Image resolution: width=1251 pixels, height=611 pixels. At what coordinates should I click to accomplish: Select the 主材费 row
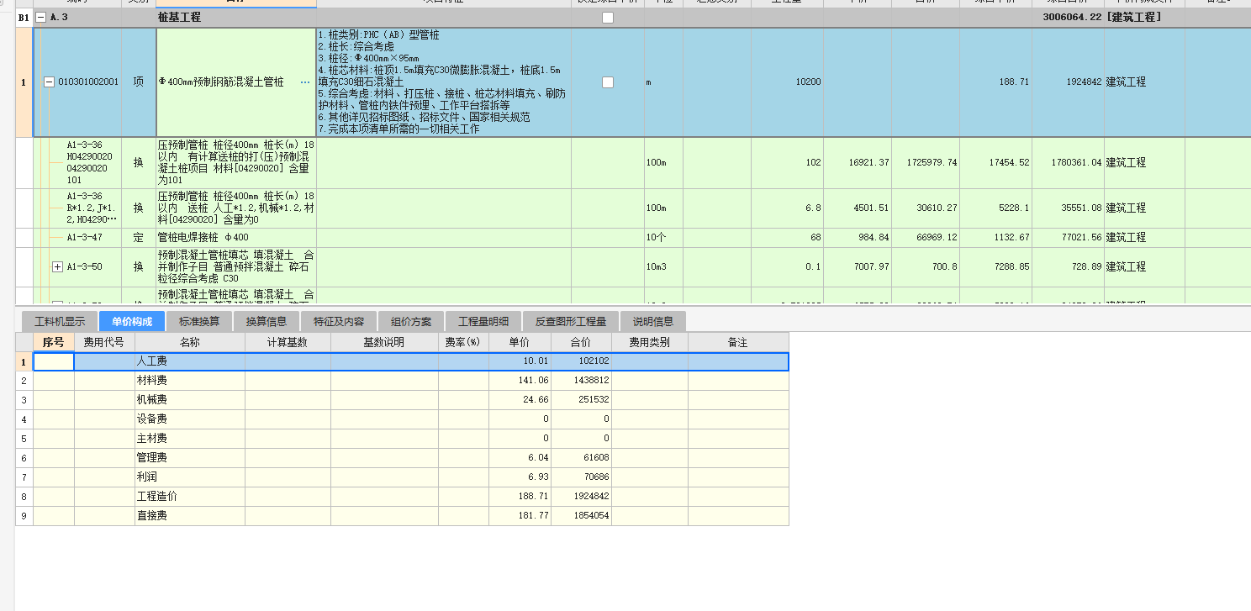click(403, 439)
